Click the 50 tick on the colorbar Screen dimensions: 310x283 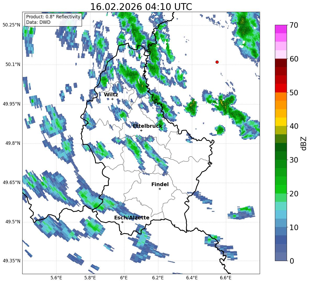click(x=294, y=93)
